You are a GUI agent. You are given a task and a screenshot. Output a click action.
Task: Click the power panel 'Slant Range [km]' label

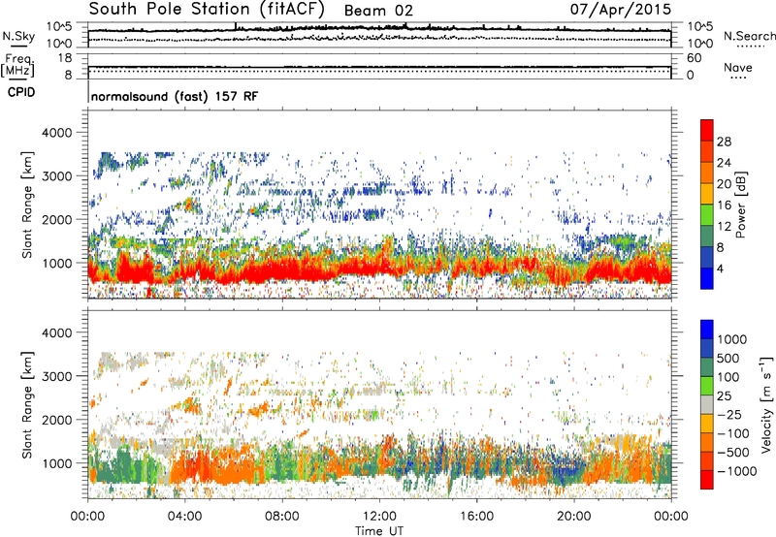click(x=27, y=205)
